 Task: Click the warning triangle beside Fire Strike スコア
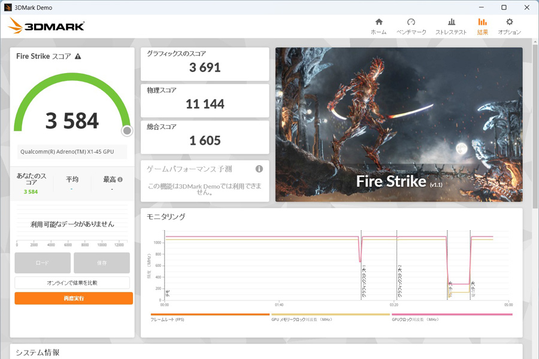[x=78, y=56]
